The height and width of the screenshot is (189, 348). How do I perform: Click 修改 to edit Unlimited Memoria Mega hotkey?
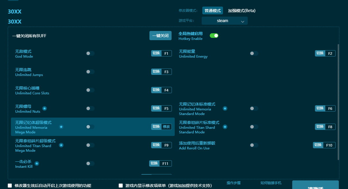pos(167,126)
